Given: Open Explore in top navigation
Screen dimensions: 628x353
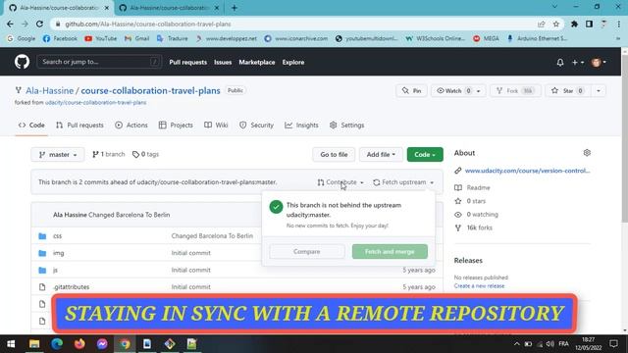Looking at the screenshot, I should [293, 62].
